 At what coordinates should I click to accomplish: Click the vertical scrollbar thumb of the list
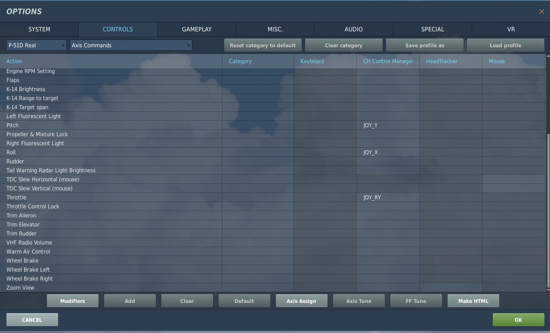pos(548,211)
